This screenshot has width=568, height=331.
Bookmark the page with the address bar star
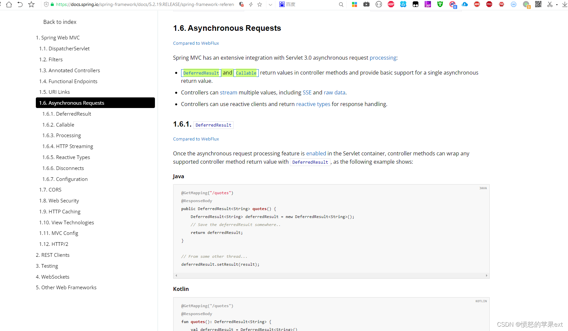tap(260, 4)
